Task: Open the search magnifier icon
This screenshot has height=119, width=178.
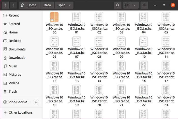Action: click(x=117, y=5)
